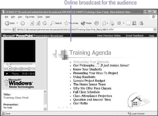Go to Home page icon

[45, 23]
